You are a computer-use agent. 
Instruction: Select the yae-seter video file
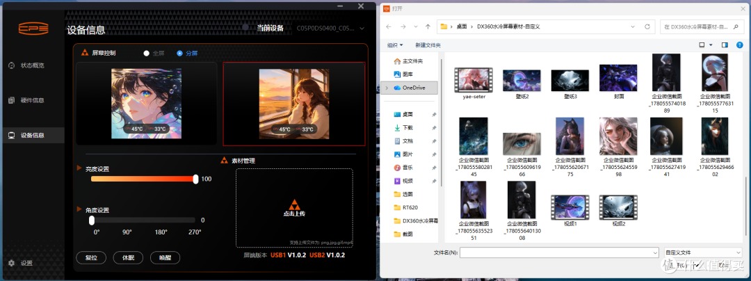pos(473,83)
